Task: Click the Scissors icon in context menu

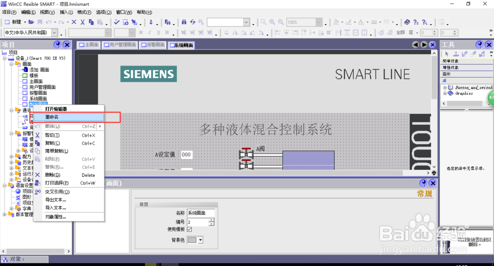Action: [38, 135]
